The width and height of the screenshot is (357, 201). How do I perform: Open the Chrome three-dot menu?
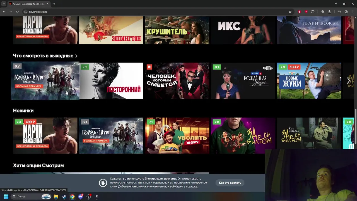(x=353, y=12)
